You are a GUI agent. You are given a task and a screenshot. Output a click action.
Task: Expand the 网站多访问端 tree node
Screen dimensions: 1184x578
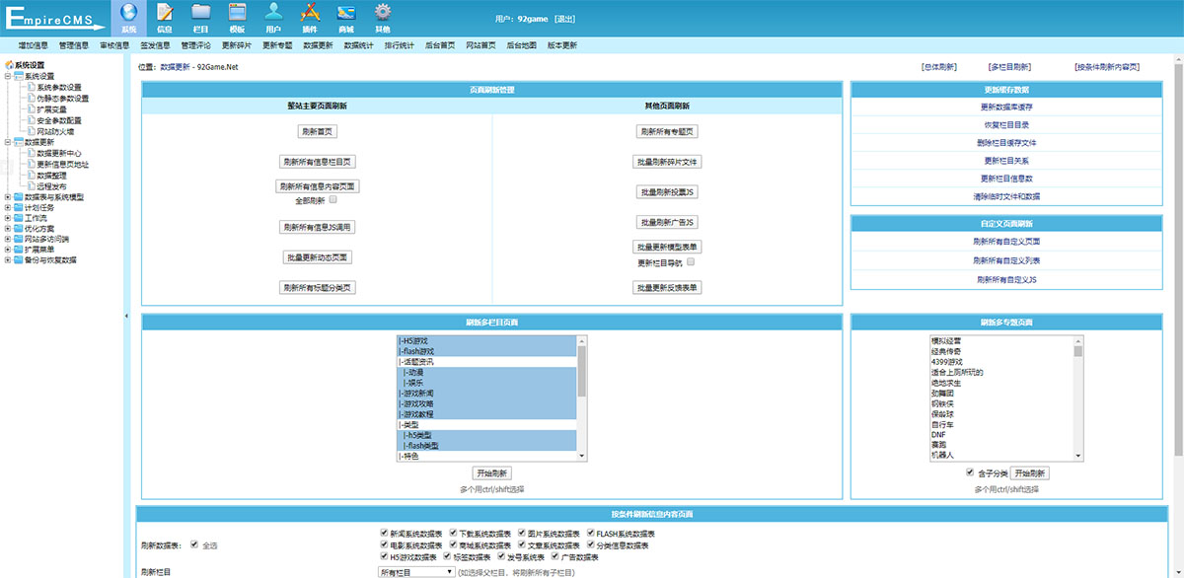coord(8,239)
